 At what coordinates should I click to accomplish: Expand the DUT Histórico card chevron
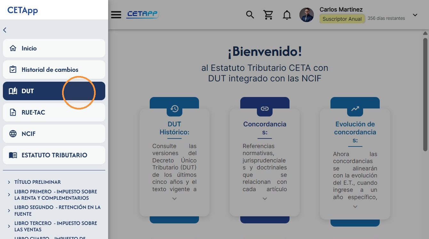174,198
